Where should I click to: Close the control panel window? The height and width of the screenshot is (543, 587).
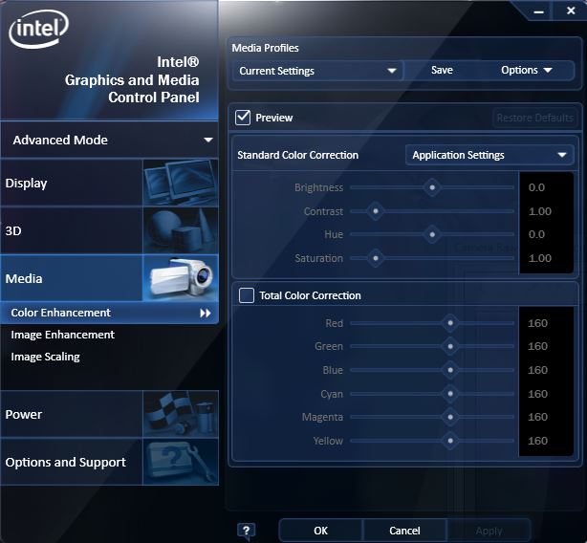(x=571, y=11)
